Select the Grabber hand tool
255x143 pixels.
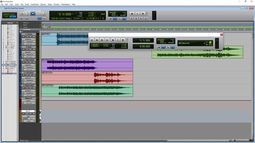point(38,14)
